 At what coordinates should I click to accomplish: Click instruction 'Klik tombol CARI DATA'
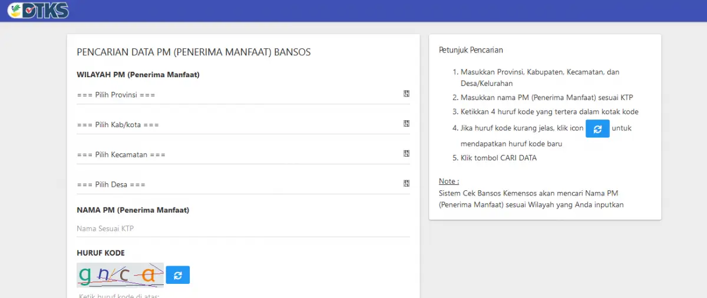coord(498,158)
